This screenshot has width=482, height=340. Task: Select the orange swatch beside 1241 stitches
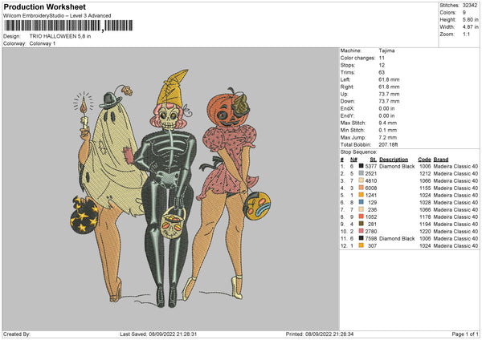click(361, 195)
